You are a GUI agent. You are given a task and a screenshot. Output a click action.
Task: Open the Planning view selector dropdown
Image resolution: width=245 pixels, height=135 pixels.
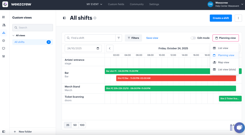point(226,38)
